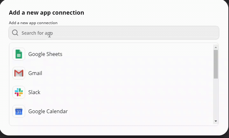229x138 pixels.
Task: Click the small label above search box
Action: coord(33,23)
